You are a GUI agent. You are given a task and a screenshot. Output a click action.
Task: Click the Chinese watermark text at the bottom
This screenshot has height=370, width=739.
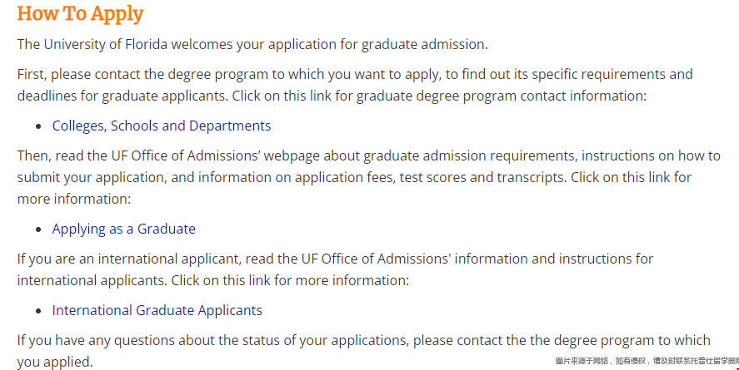(x=647, y=361)
